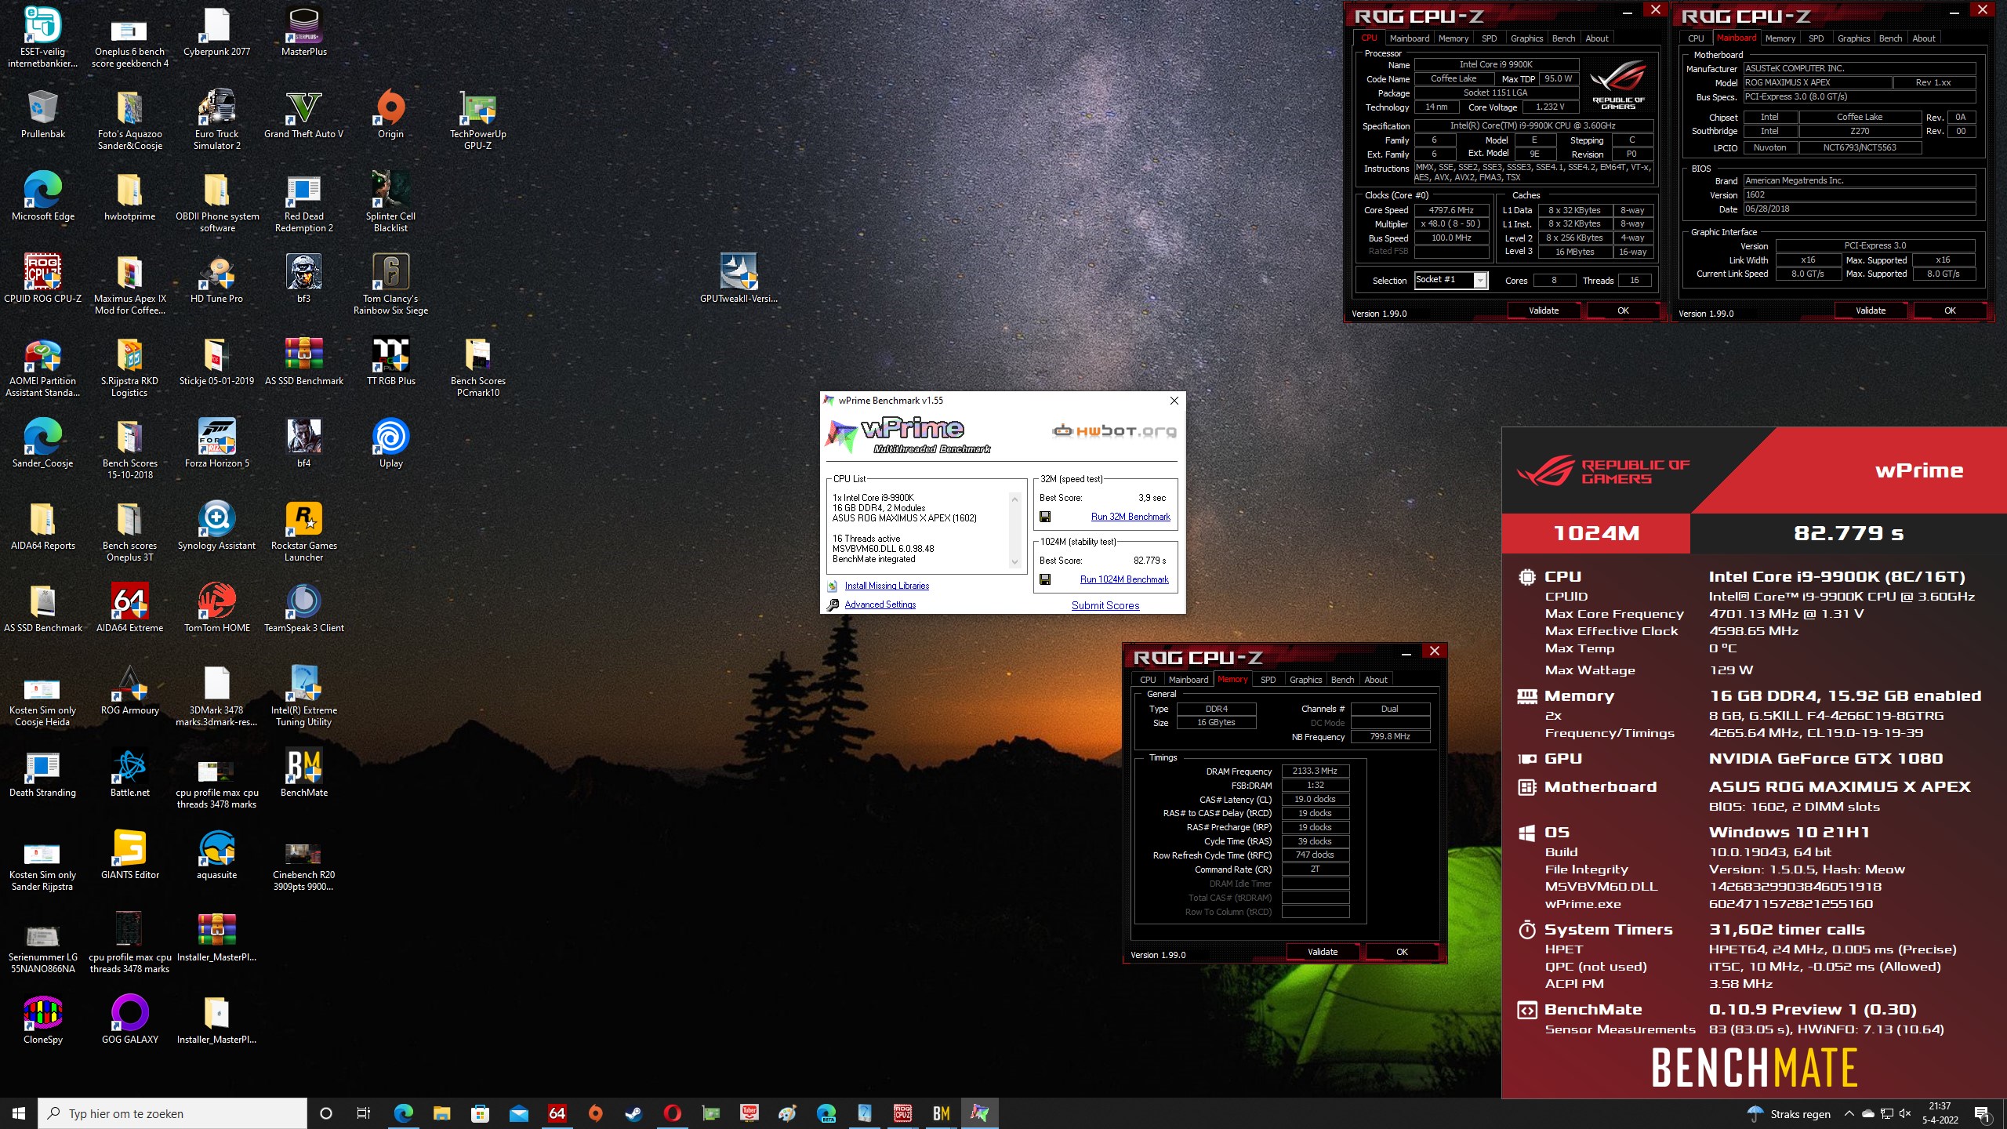Open Origin desktop icon
Image resolution: width=2007 pixels, height=1129 pixels.
[390, 114]
